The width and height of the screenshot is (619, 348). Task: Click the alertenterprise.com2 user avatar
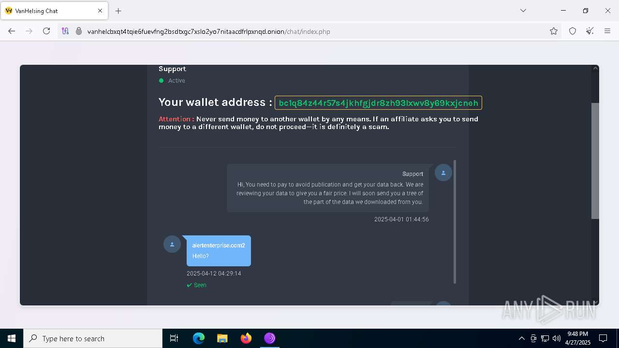pos(172,244)
